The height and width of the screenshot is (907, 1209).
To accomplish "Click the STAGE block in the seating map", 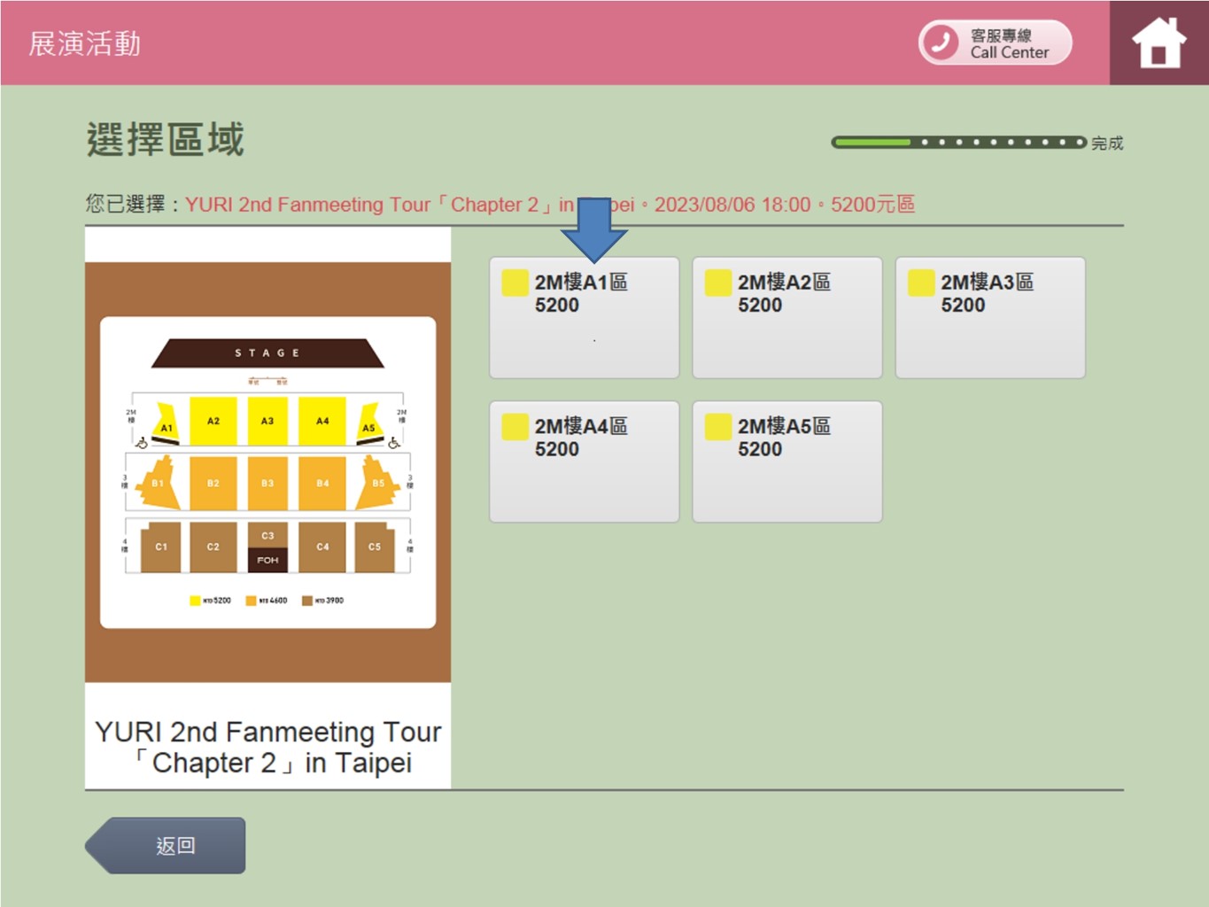I will 267,353.
